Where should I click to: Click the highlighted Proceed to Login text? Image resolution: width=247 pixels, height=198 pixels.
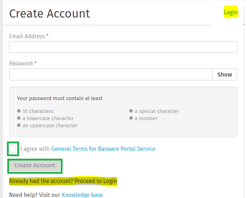click(63, 181)
